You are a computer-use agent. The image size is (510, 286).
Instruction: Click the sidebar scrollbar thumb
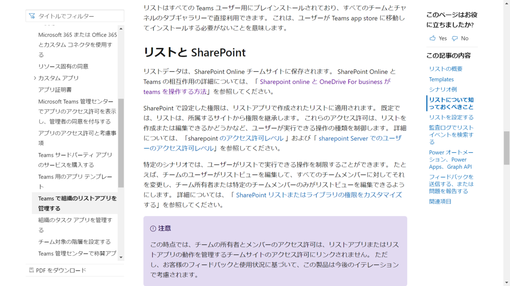[121, 143]
